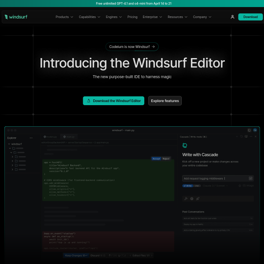Go to previous edited file chevron
Image resolution: width=264 pixels, height=264 pixels.
click(x=130, y=255)
